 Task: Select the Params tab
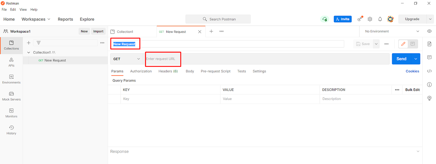(x=117, y=71)
